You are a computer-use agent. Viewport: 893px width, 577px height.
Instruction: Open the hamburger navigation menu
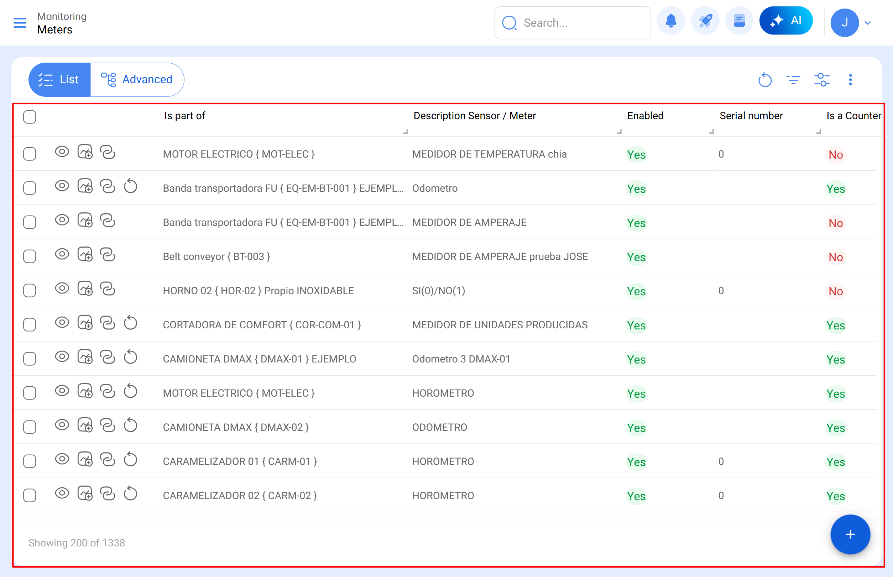click(x=20, y=23)
